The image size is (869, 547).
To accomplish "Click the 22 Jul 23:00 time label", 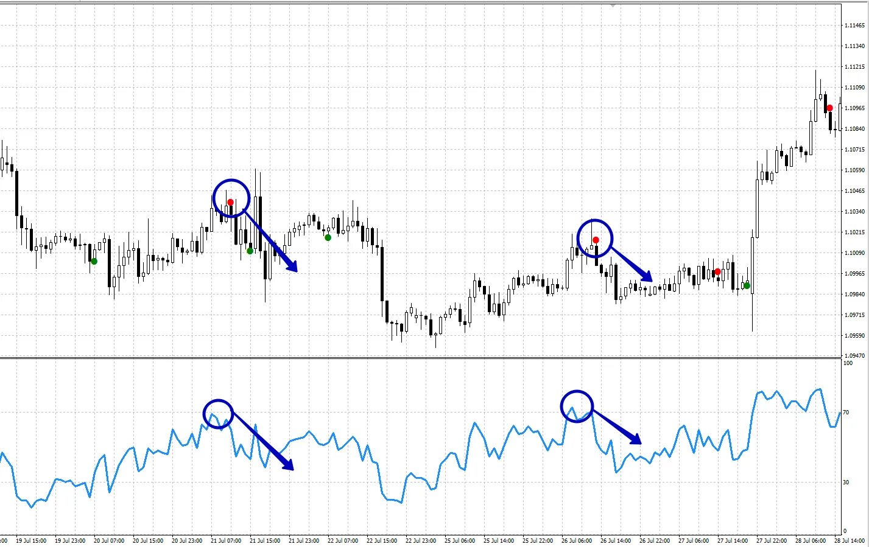I will pyautogui.click(x=421, y=540).
